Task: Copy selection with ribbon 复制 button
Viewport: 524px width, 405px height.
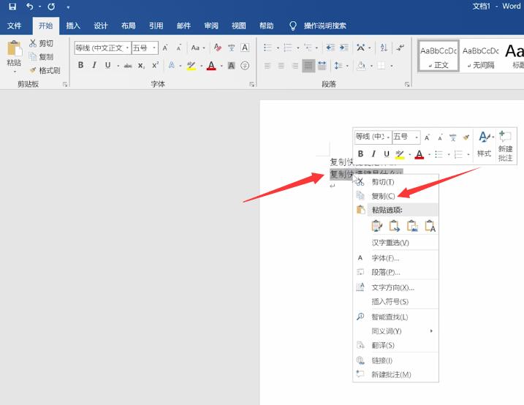Action: tap(41, 57)
